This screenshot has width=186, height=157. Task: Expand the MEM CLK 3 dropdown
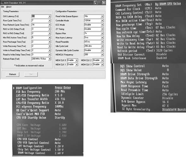pos(102,64)
